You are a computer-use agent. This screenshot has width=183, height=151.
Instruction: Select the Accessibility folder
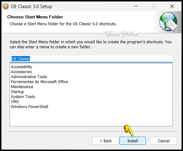click(21, 67)
